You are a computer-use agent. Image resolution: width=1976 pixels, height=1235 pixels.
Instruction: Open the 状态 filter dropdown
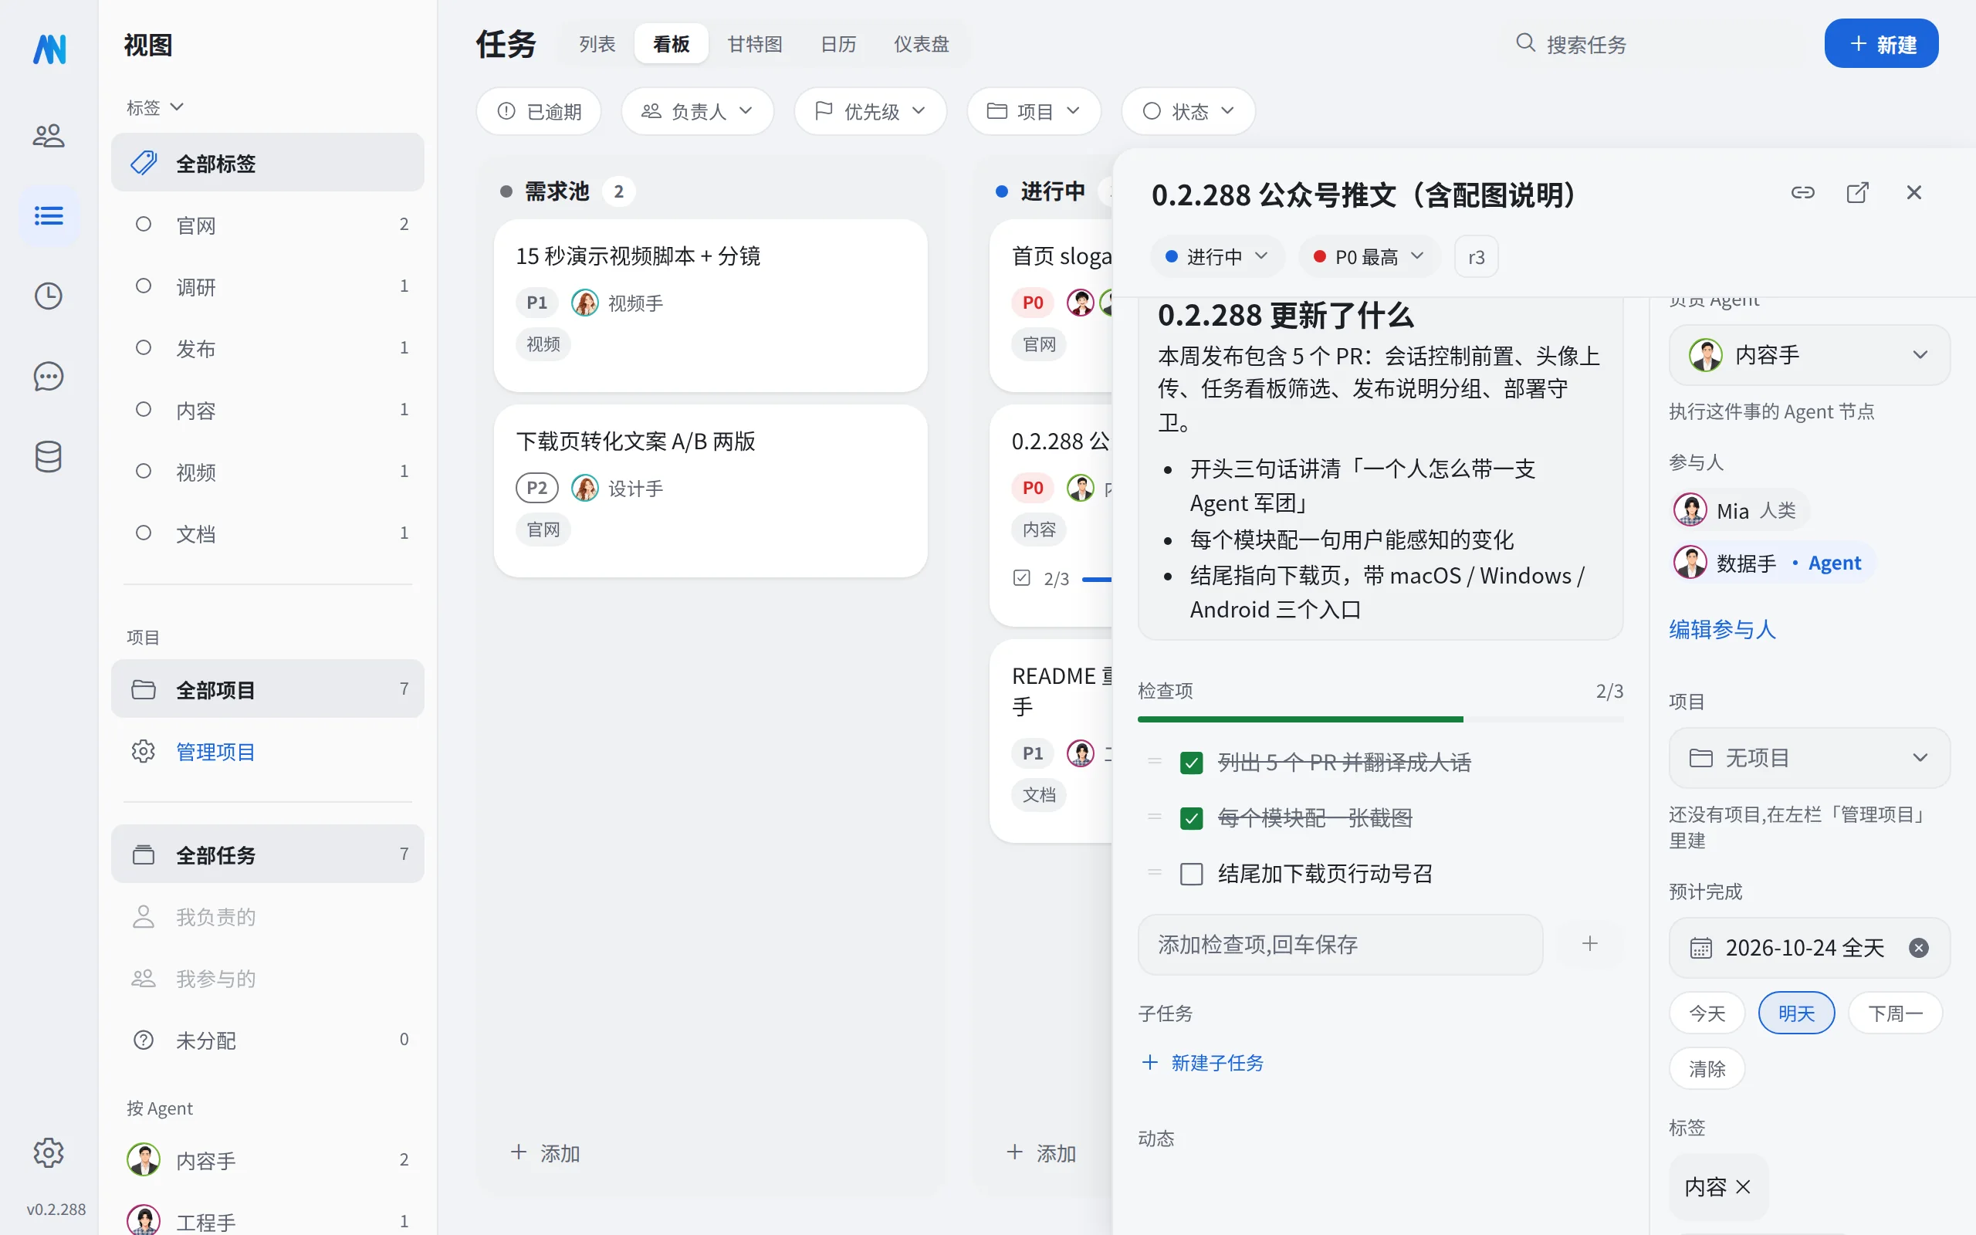1188,111
